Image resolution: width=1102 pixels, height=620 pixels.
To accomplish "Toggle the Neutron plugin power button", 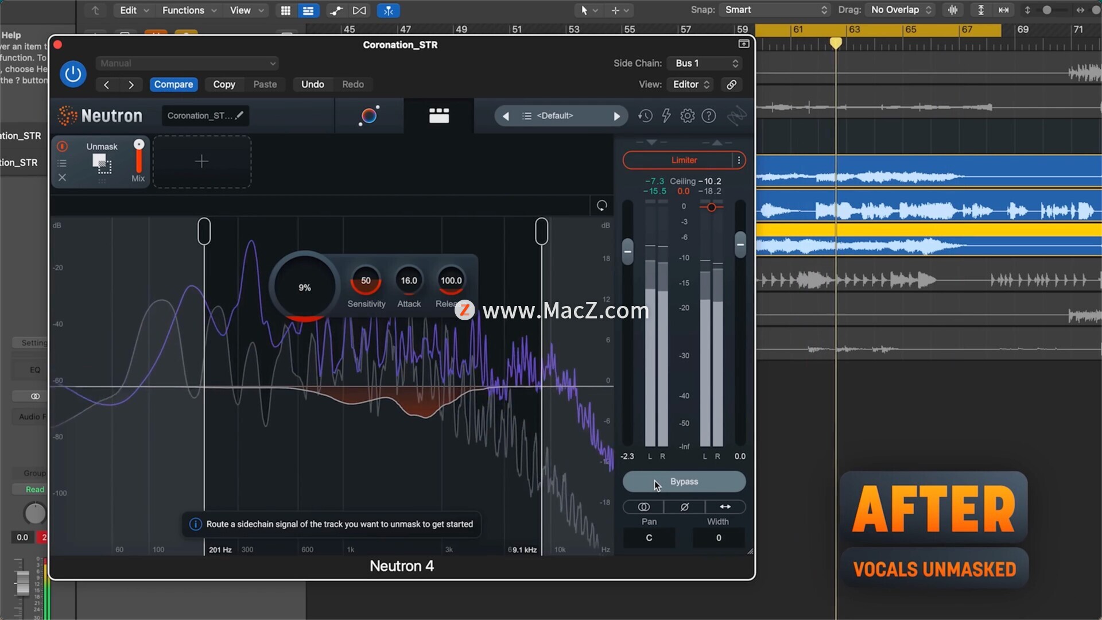I will [x=73, y=74].
